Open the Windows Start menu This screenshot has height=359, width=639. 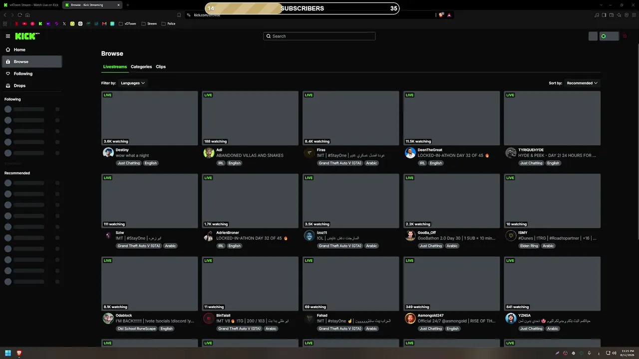coord(8,353)
